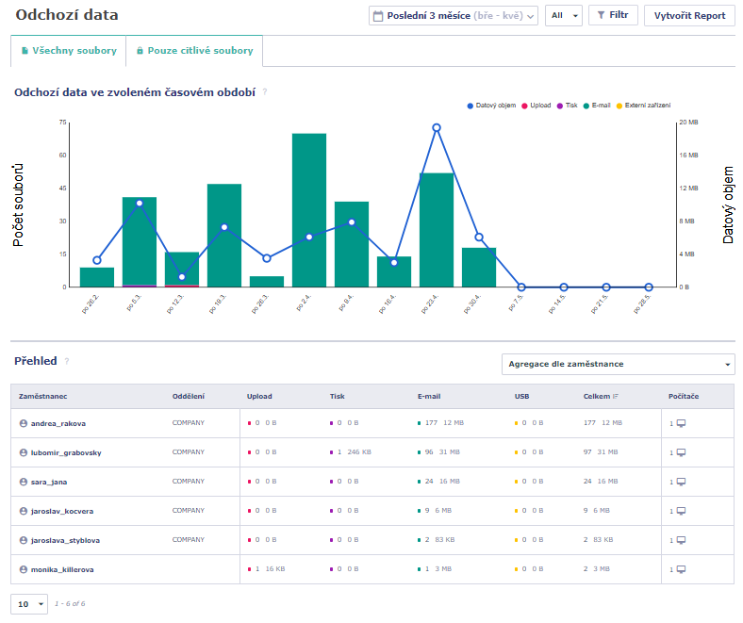Click computer icon in monika_killerova row
This screenshot has width=743, height=623.
pos(681,569)
